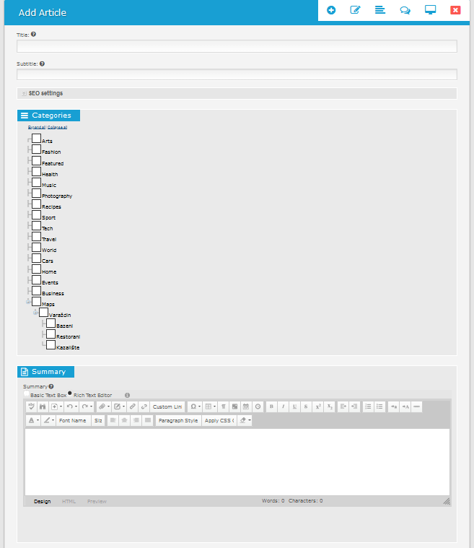Image resolution: width=474 pixels, height=548 pixels.
Task: Collapse the Maps tree node
Action: pyautogui.click(x=28, y=302)
